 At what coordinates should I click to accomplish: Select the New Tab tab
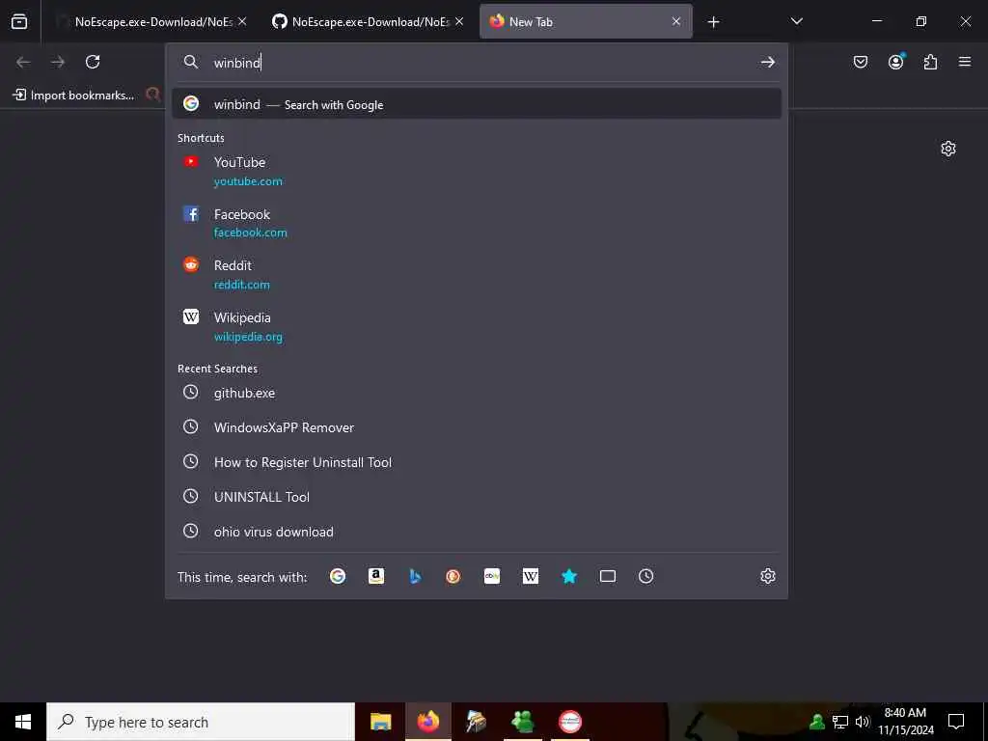click(x=586, y=22)
